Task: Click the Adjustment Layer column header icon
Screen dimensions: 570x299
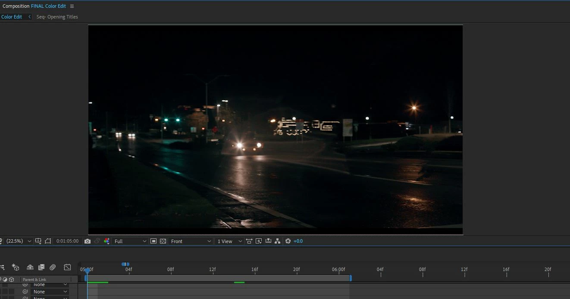Action: point(5,280)
